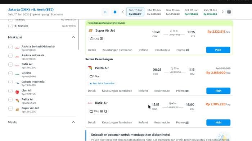Open Promo tab for Pelita Air
This screenshot has width=252, height=141.
[182, 91]
